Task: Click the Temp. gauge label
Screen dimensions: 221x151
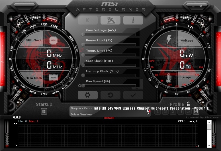Action: point(186,77)
